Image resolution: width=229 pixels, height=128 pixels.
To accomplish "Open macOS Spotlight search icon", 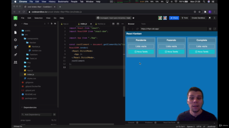I will click(x=204, y=1).
